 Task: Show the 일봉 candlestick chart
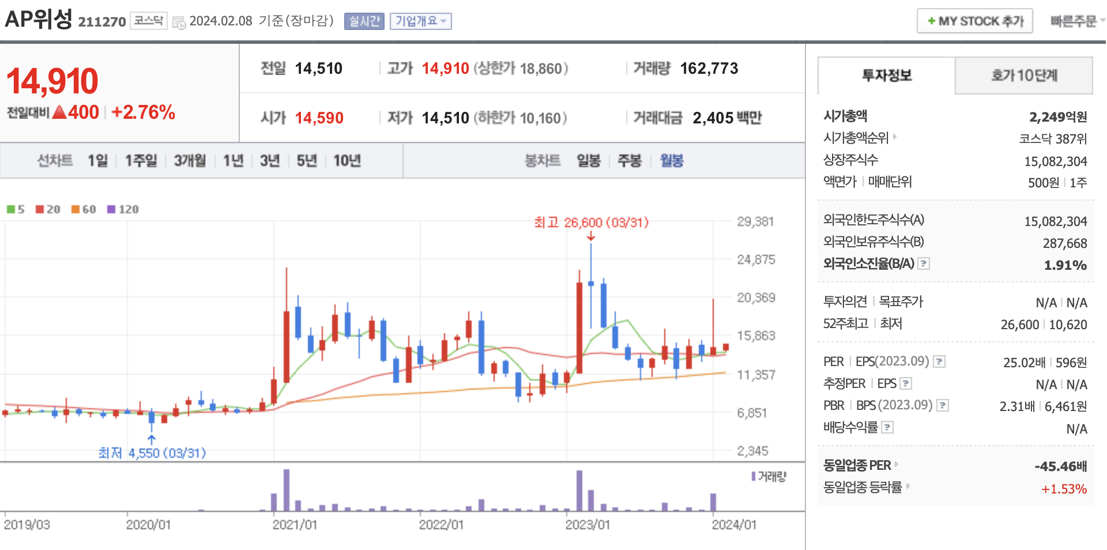coord(589,160)
